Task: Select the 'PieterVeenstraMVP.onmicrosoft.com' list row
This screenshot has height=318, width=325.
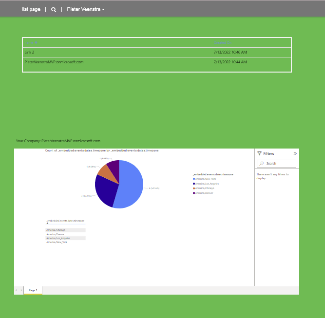Action: (157, 62)
